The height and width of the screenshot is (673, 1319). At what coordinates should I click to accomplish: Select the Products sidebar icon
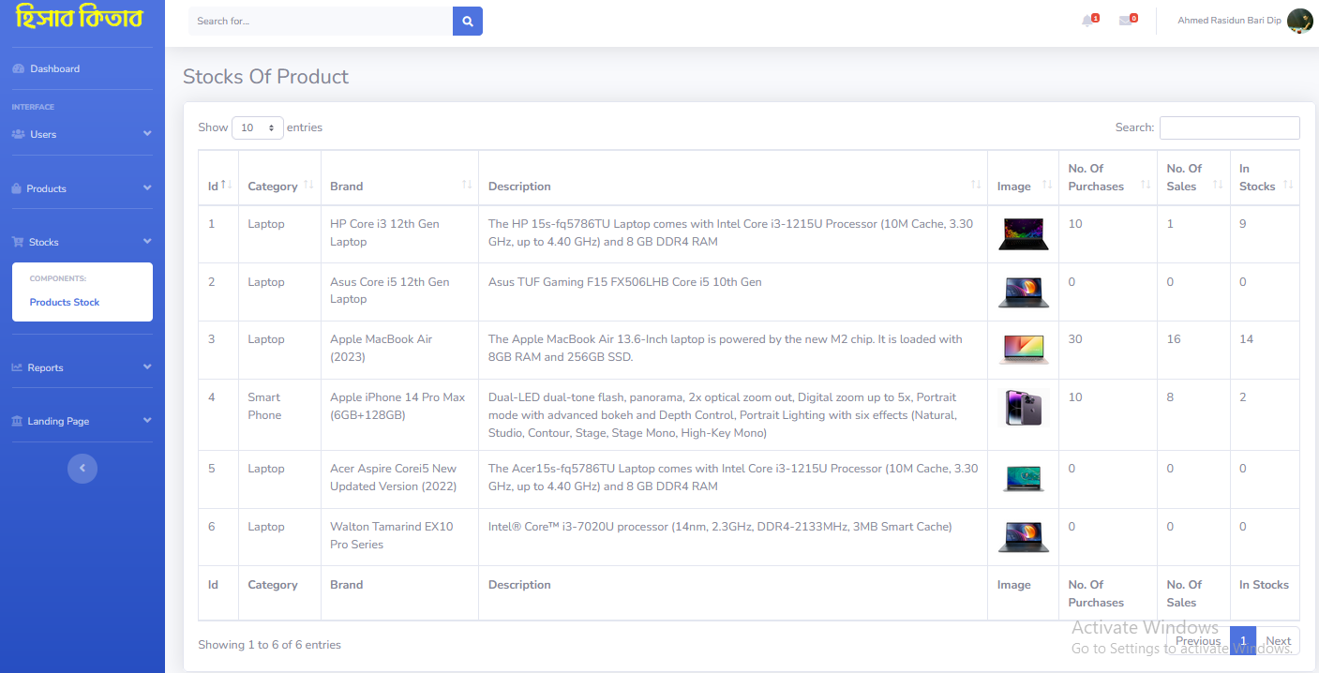(x=19, y=187)
